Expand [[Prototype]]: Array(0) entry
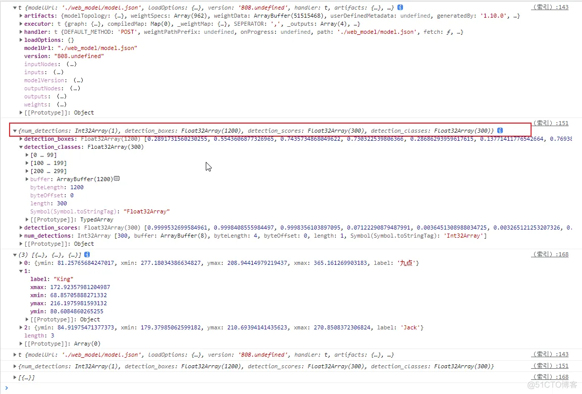582x394 pixels. coord(21,344)
